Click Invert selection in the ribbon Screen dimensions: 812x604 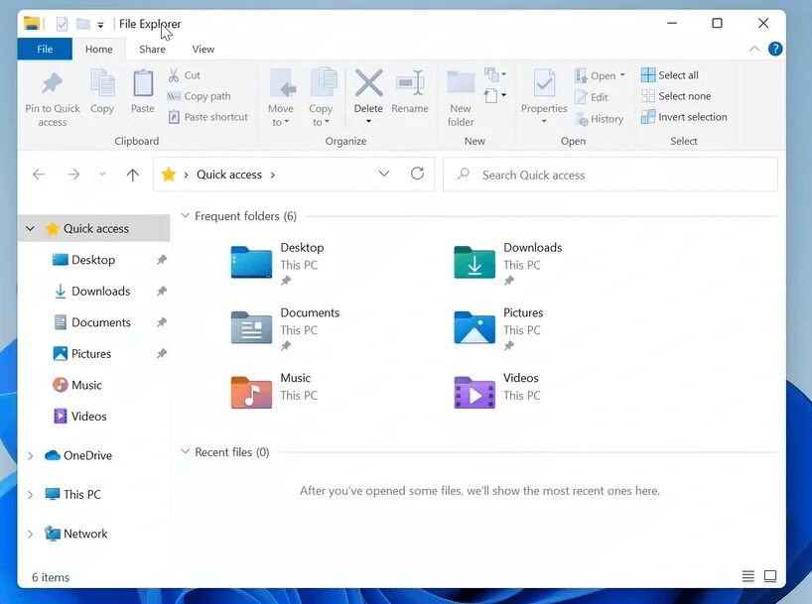[x=684, y=116]
